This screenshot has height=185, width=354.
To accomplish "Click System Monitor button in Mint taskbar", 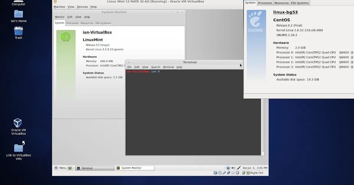I will pyautogui.click(x=135, y=168).
